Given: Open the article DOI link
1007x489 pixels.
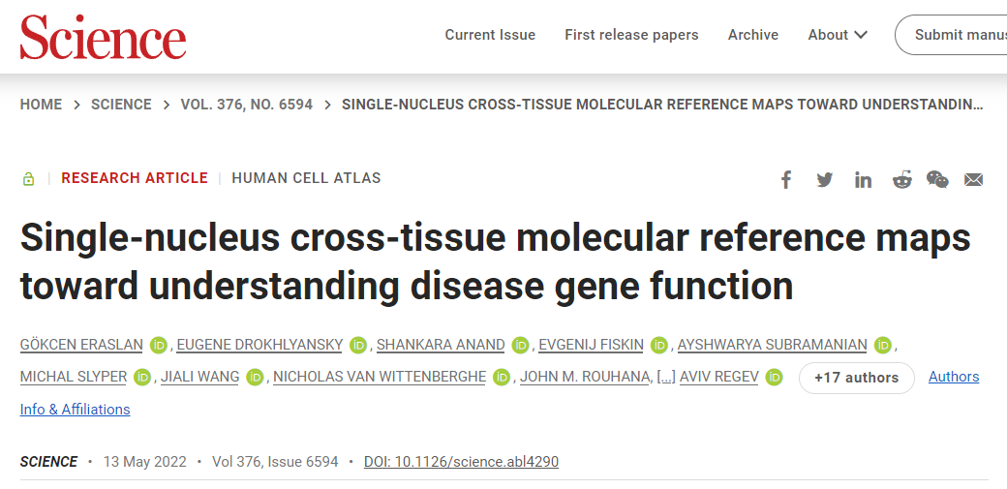Looking at the screenshot, I should pyautogui.click(x=461, y=462).
